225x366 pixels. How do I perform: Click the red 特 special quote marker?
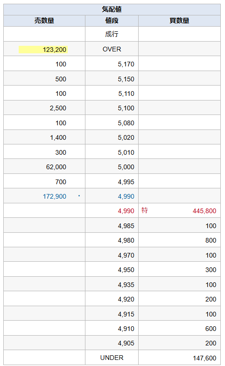(145, 210)
